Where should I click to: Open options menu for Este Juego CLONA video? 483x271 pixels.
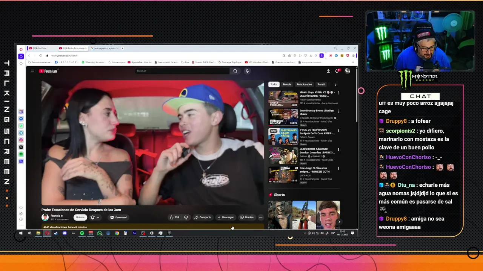click(x=338, y=168)
